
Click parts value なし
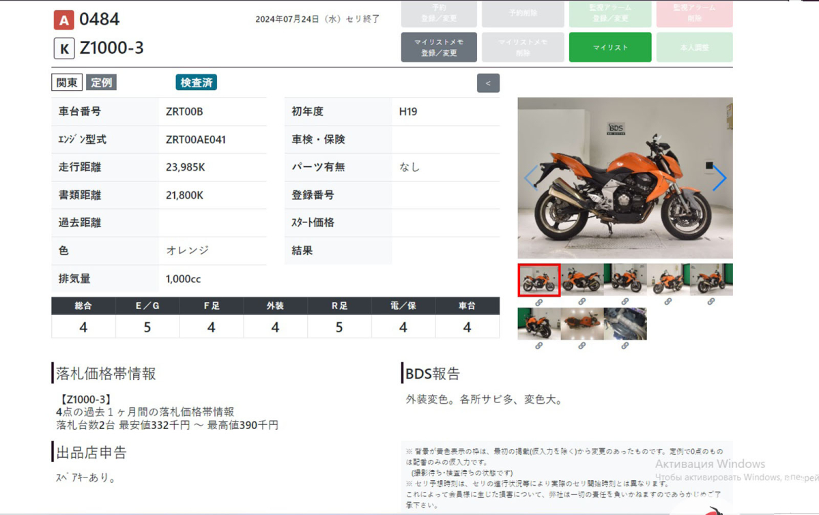409,167
